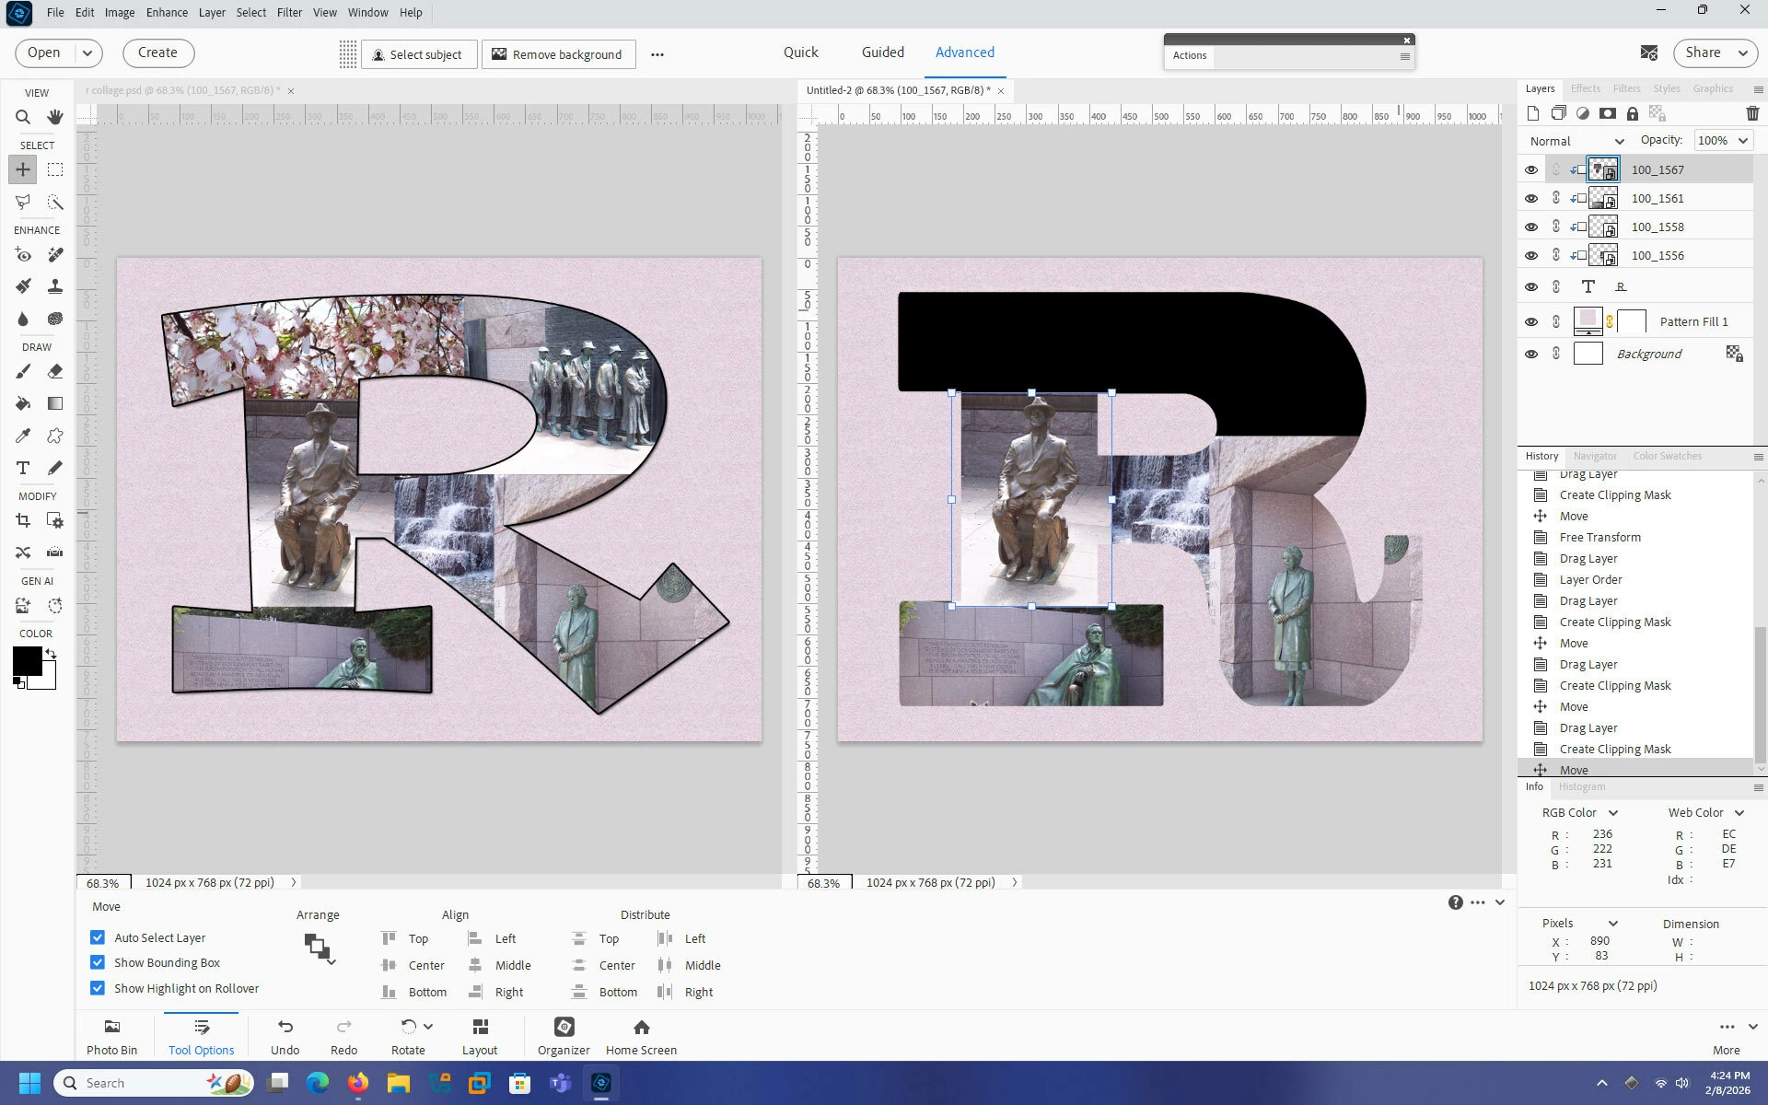The width and height of the screenshot is (1768, 1105).
Task: Open the Normal blend mode dropdown
Action: coord(1576,141)
